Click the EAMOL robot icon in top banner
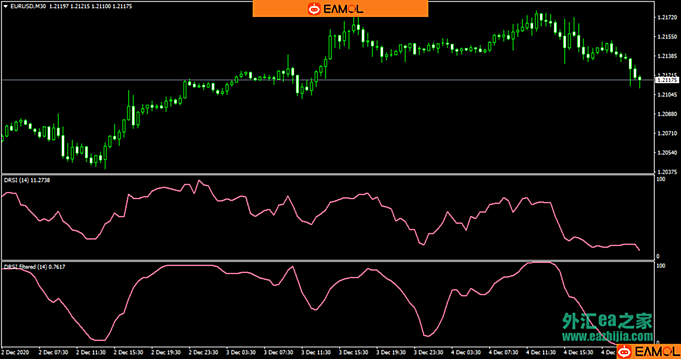 (314, 9)
